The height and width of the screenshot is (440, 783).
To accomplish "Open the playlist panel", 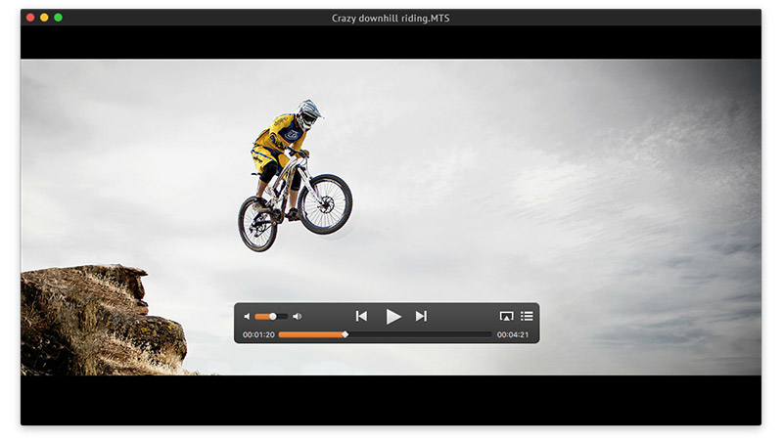I will pos(527,316).
